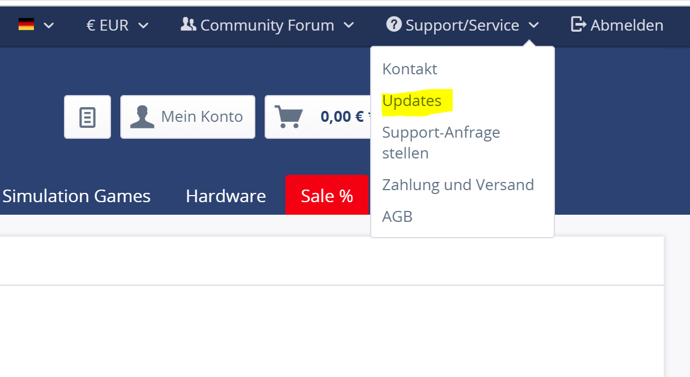The width and height of the screenshot is (690, 377).
Task: Expand the language dropdown chevron
Action: (49, 25)
